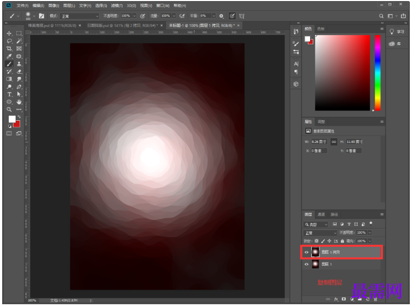Screen dimensions: 412x308
Task: Hide the 图层 1 拷贝 layer
Action: (307, 252)
